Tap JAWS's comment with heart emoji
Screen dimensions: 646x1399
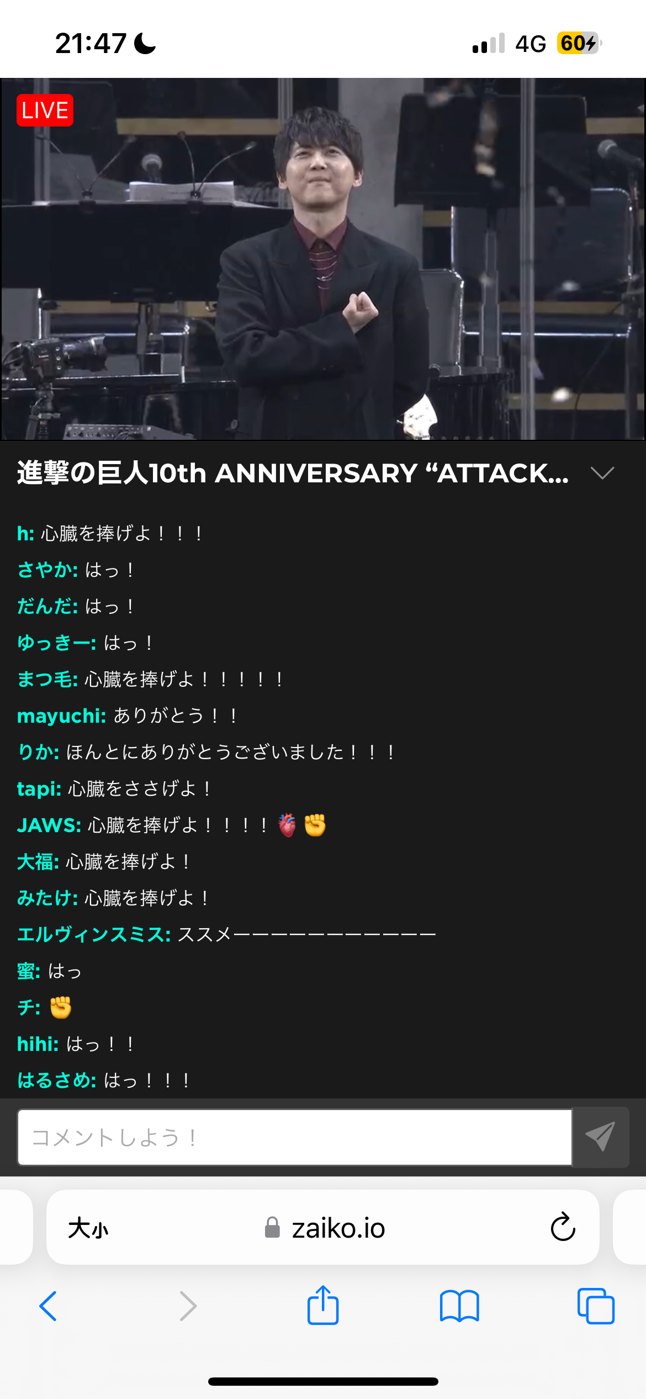(171, 825)
